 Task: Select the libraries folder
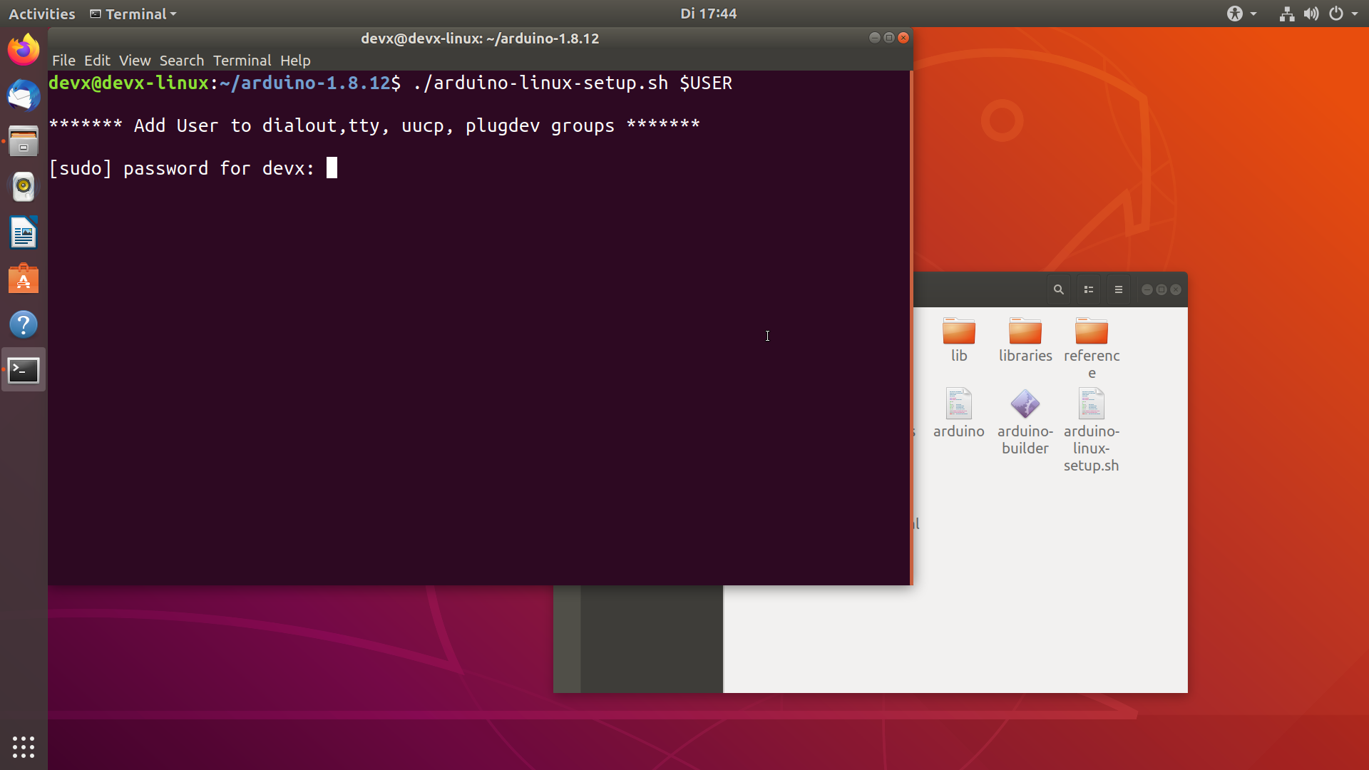click(x=1025, y=340)
